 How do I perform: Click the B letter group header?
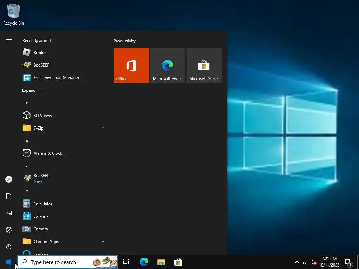click(26, 166)
